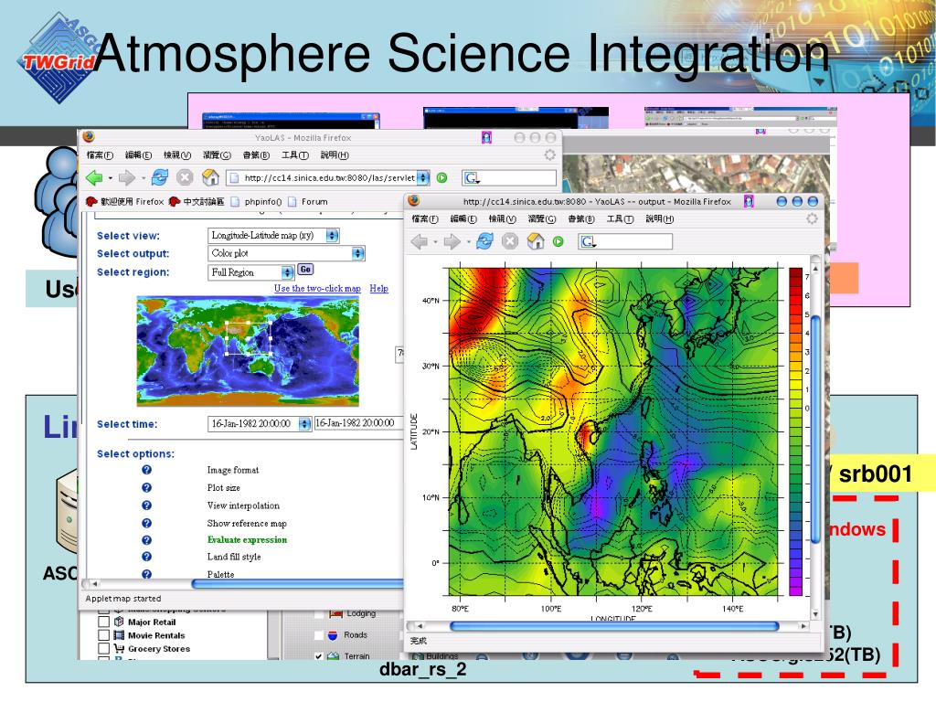Screen dimensions: 936x702
Task: Open help for Image format option
Action: tap(146, 470)
